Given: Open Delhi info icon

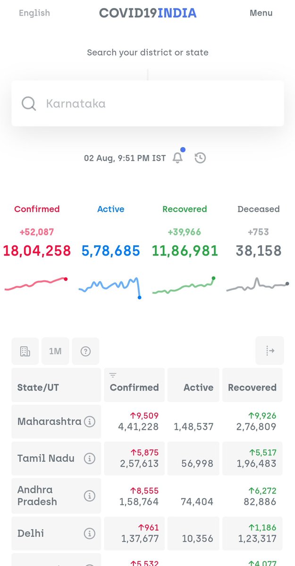Looking at the screenshot, I should pos(89,533).
